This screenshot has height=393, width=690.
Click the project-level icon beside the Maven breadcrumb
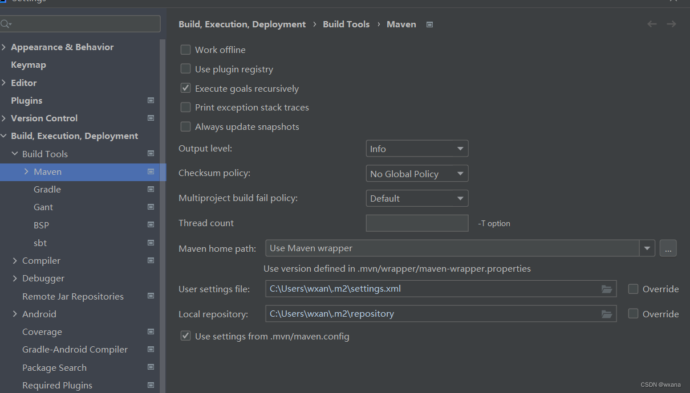(430, 24)
